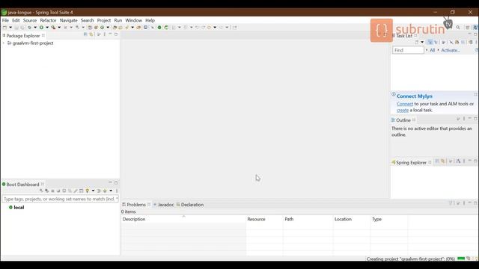Open the Problems view three-dot menu

pyautogui.click(x=464, y=203)
